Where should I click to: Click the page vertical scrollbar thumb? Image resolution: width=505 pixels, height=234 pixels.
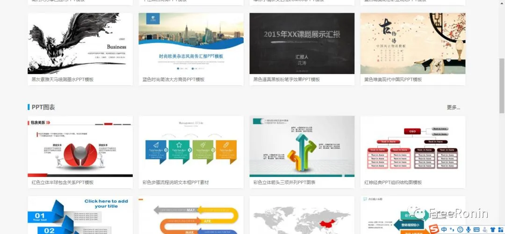tap(502, 86)
